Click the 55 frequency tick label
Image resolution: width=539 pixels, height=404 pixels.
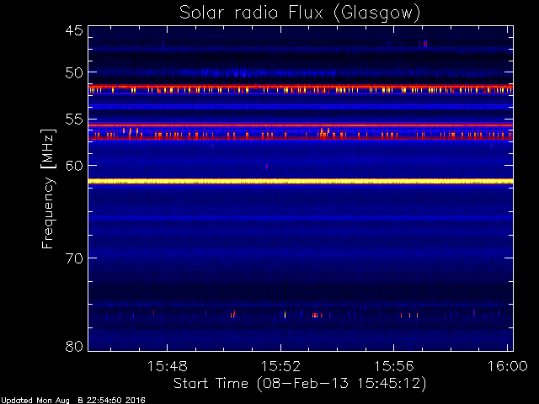click(74, 120)
